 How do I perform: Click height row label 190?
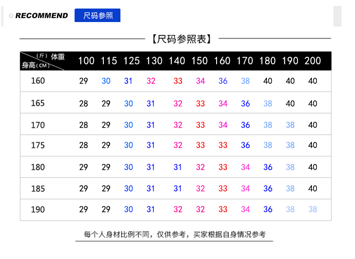(x=38, y=210)
